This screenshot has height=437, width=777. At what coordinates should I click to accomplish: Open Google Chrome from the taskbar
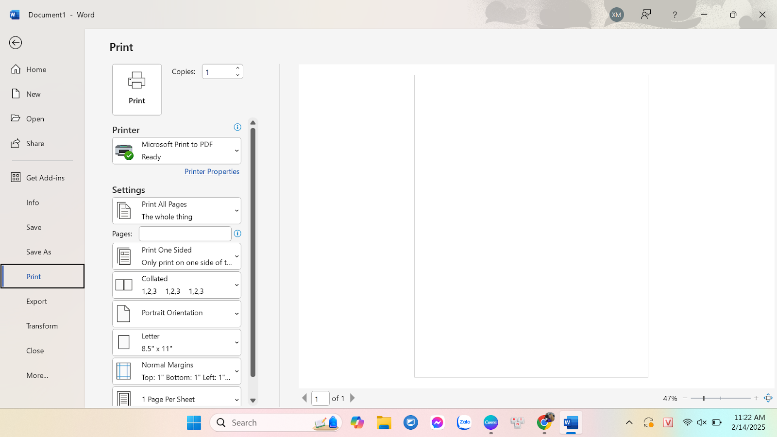544,423
